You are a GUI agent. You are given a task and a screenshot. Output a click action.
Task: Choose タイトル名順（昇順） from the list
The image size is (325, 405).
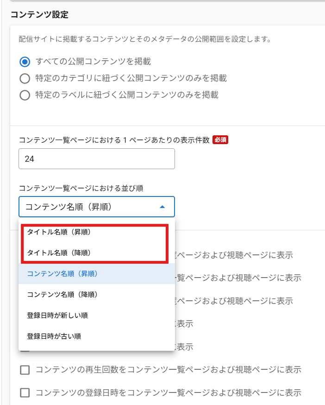coord(58,232)
